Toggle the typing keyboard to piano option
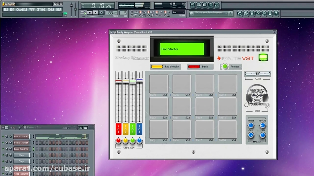The height and width of the screenshot is (176, 314). point(132,12)
